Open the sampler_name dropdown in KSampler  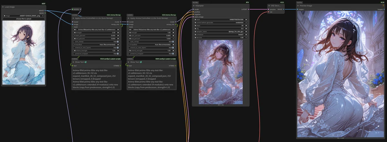(x=221, y=32)
